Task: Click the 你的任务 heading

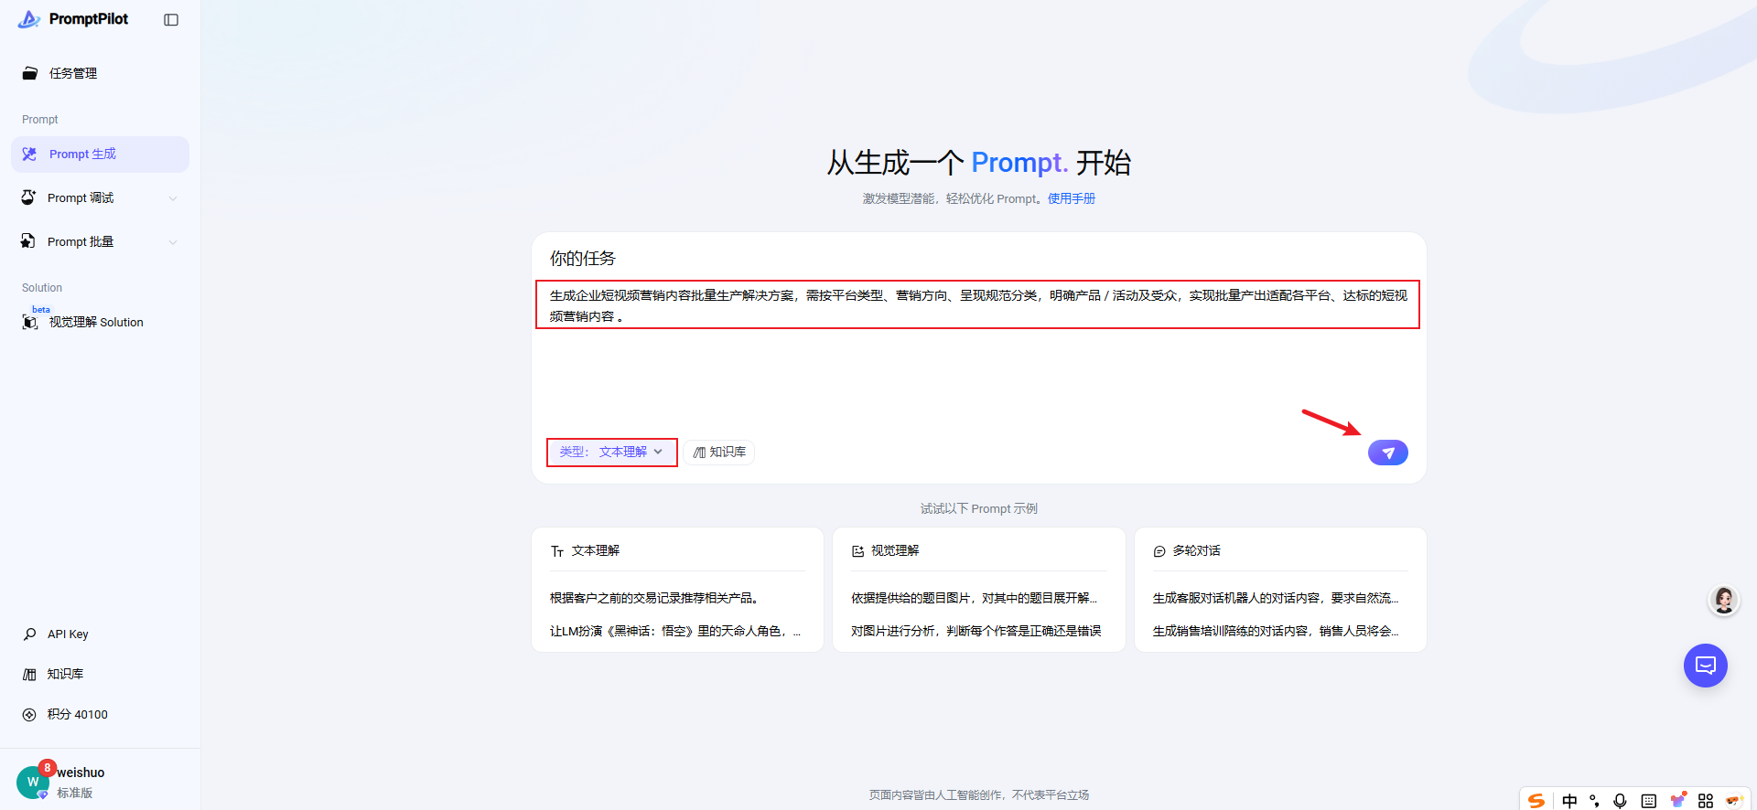Action: pos(583,259)
